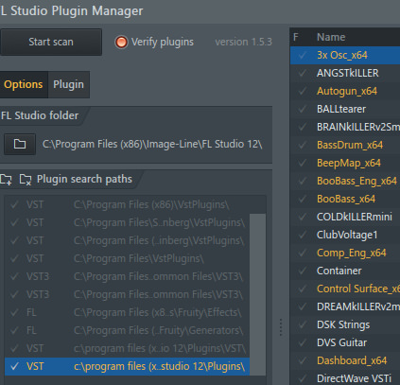Select BooBass_x64 in plugin list
The width and height of the screenshot is (400, 385).
(x=346, y=199)
